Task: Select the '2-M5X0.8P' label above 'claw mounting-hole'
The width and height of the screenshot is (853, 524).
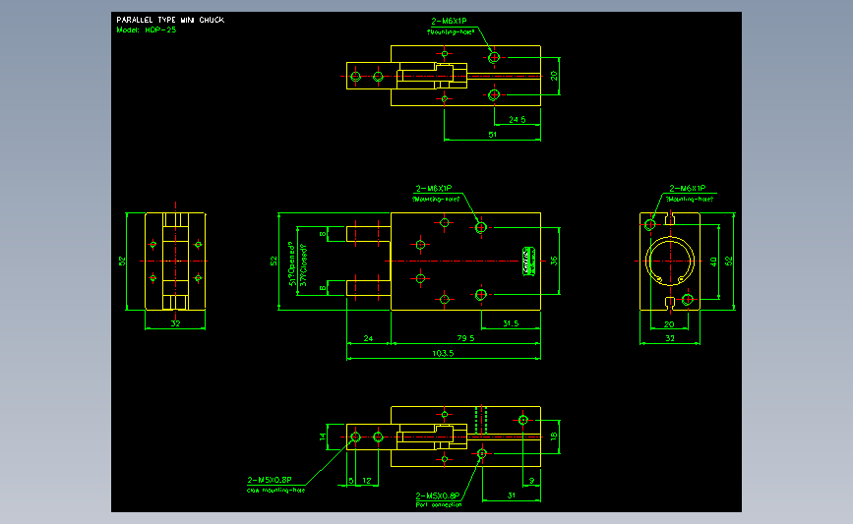Action: click(x=270, y=480)
